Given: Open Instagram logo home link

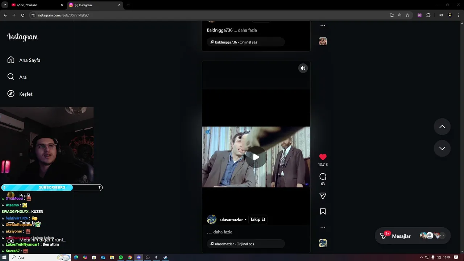Looking at the screenshot, I should [x=22, y=37].
